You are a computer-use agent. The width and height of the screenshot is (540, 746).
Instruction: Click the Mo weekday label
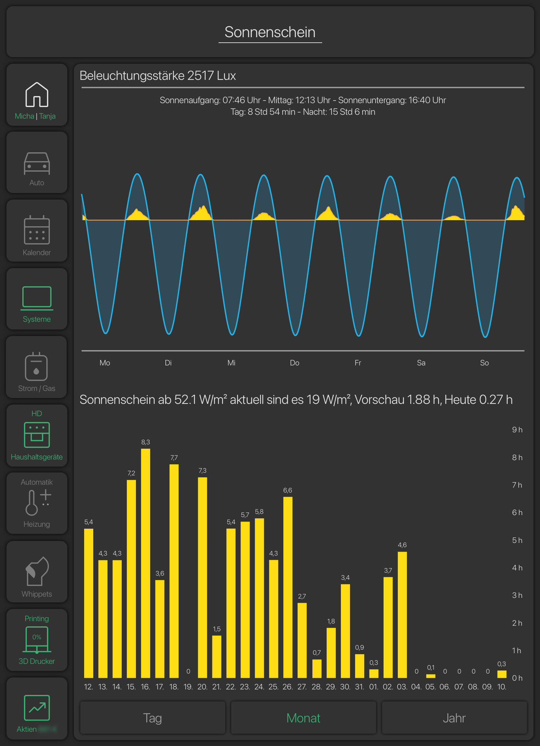point(105,363)
